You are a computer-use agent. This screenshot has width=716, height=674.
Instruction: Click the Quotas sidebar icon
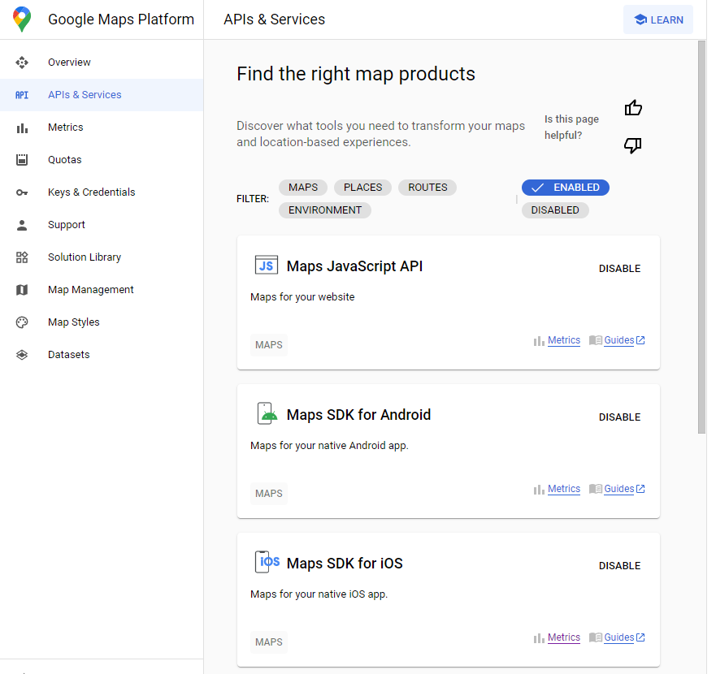pyautogui.click(x=22, y=160)
